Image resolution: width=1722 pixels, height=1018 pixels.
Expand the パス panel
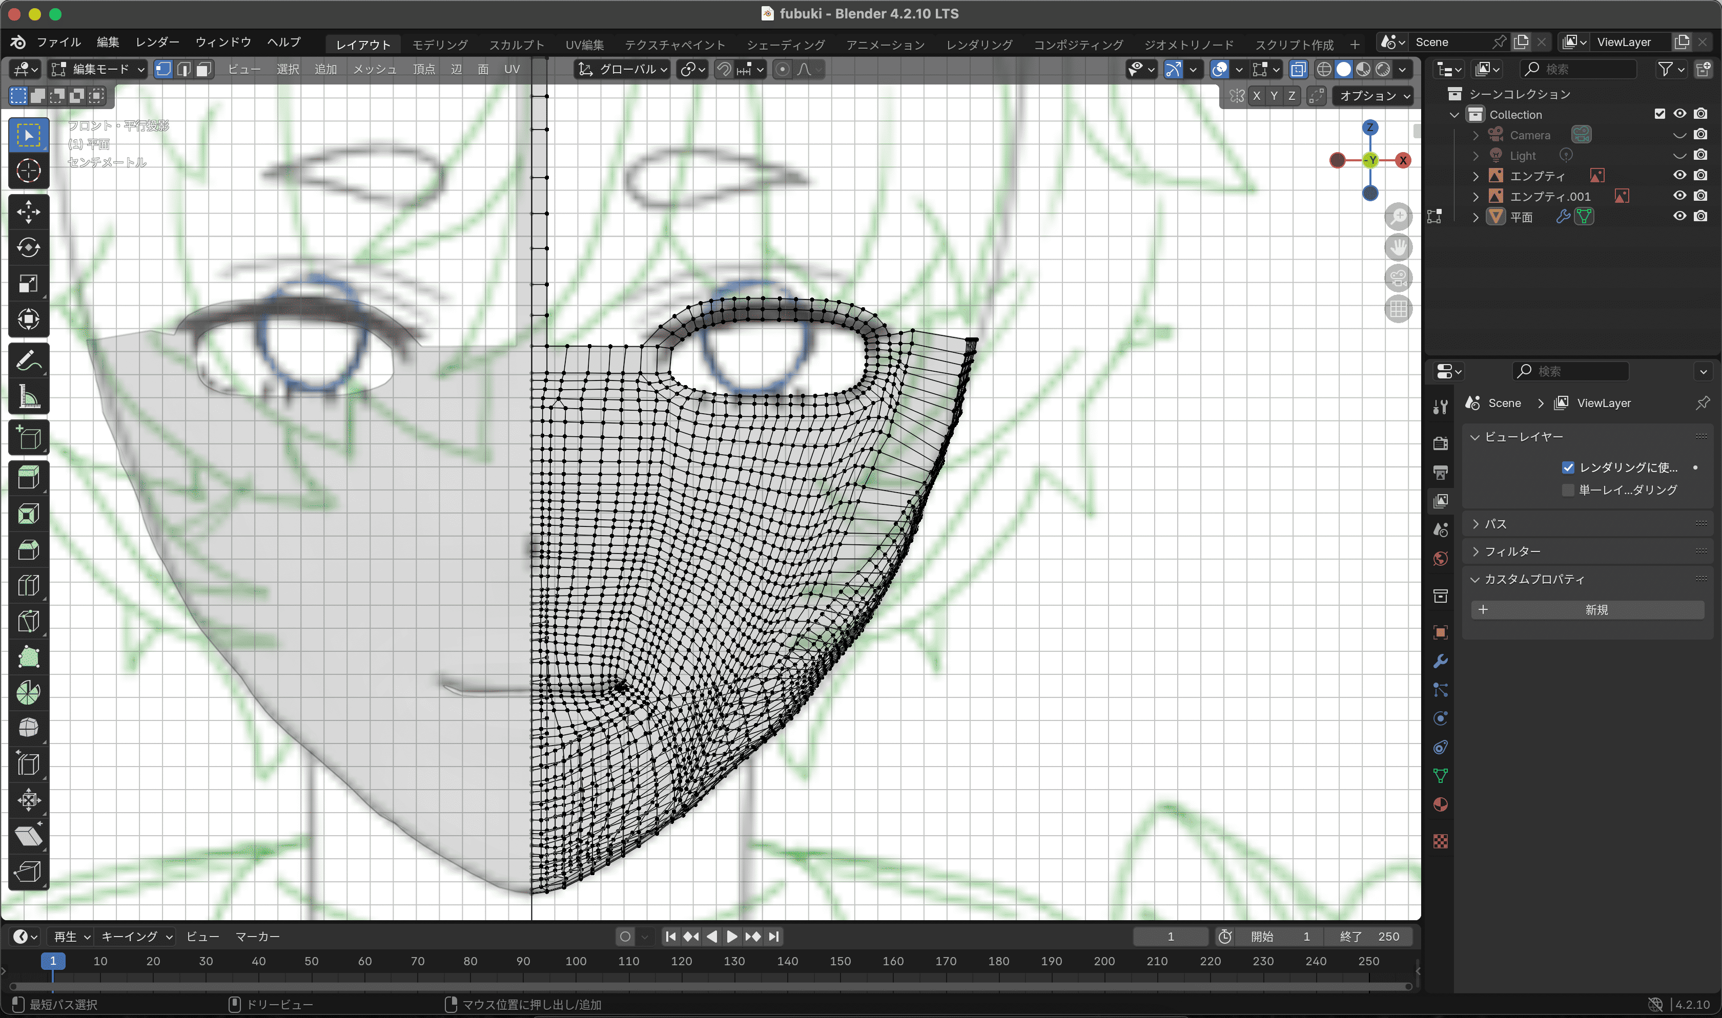pos(1495,524)
